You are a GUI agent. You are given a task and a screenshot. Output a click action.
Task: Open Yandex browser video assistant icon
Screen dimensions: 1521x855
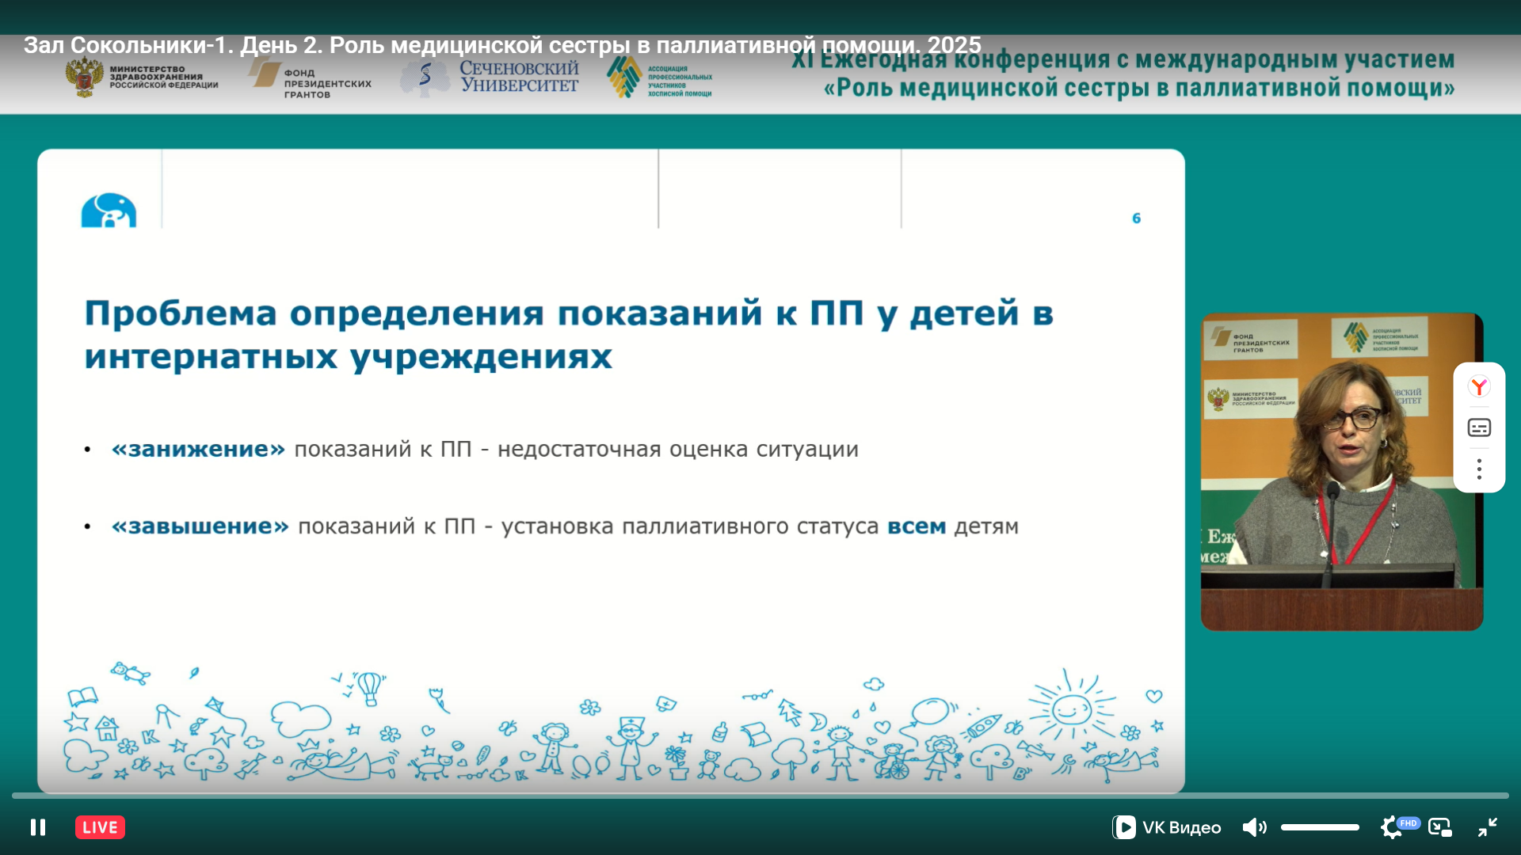coord(1479,386)
